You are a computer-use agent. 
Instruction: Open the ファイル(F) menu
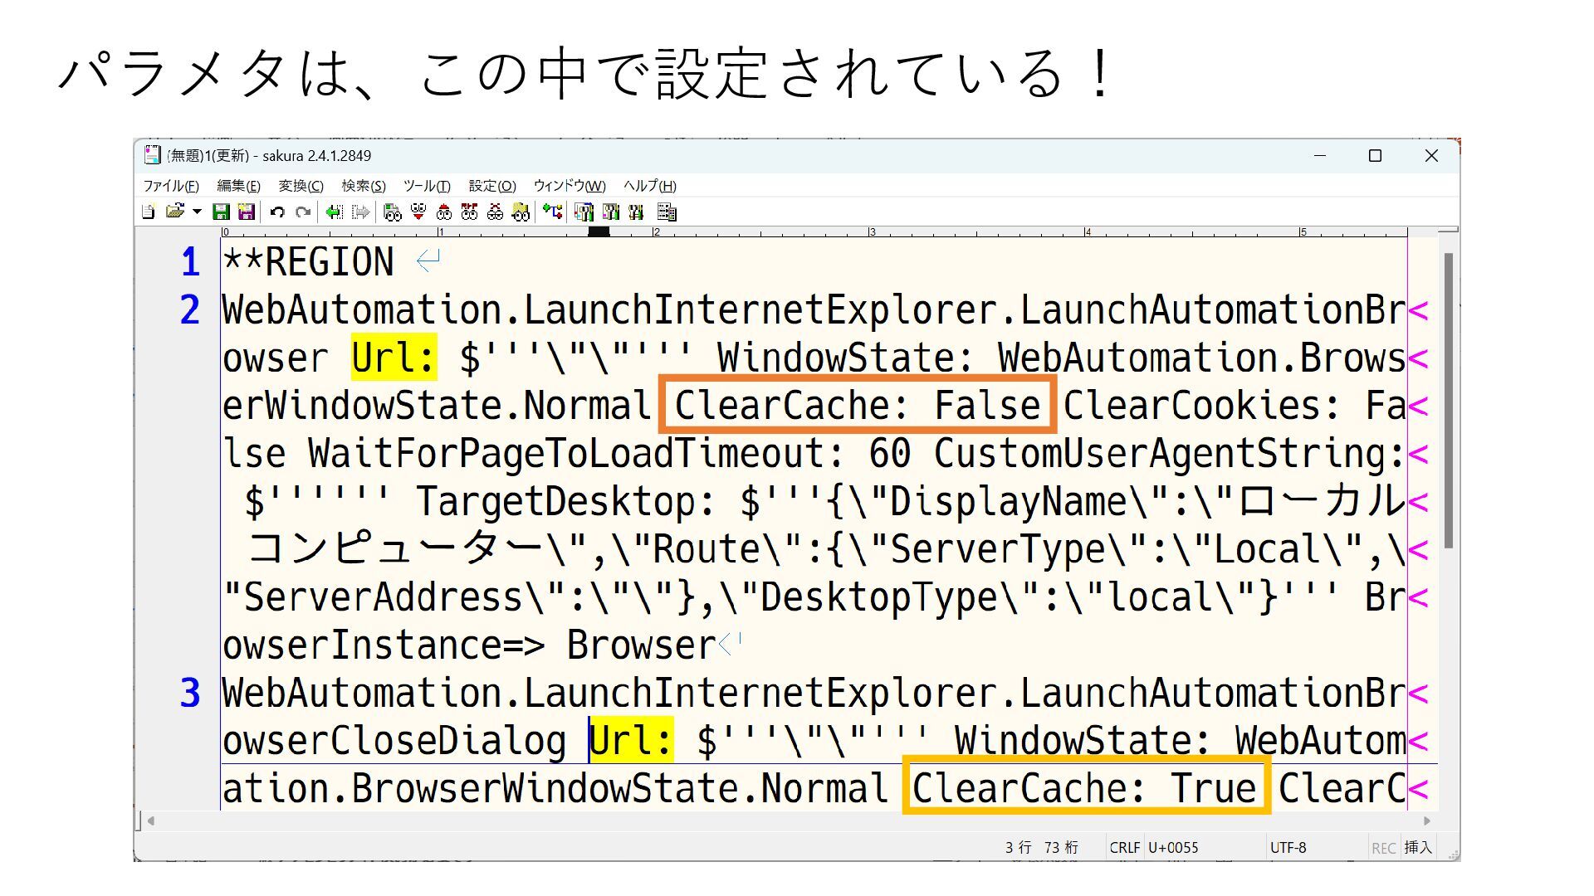(x=171, y=186)
